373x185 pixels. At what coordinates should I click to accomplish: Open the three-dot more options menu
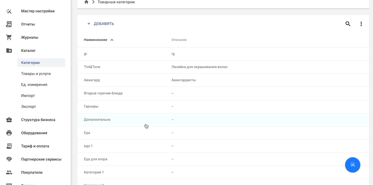[361, 24]
